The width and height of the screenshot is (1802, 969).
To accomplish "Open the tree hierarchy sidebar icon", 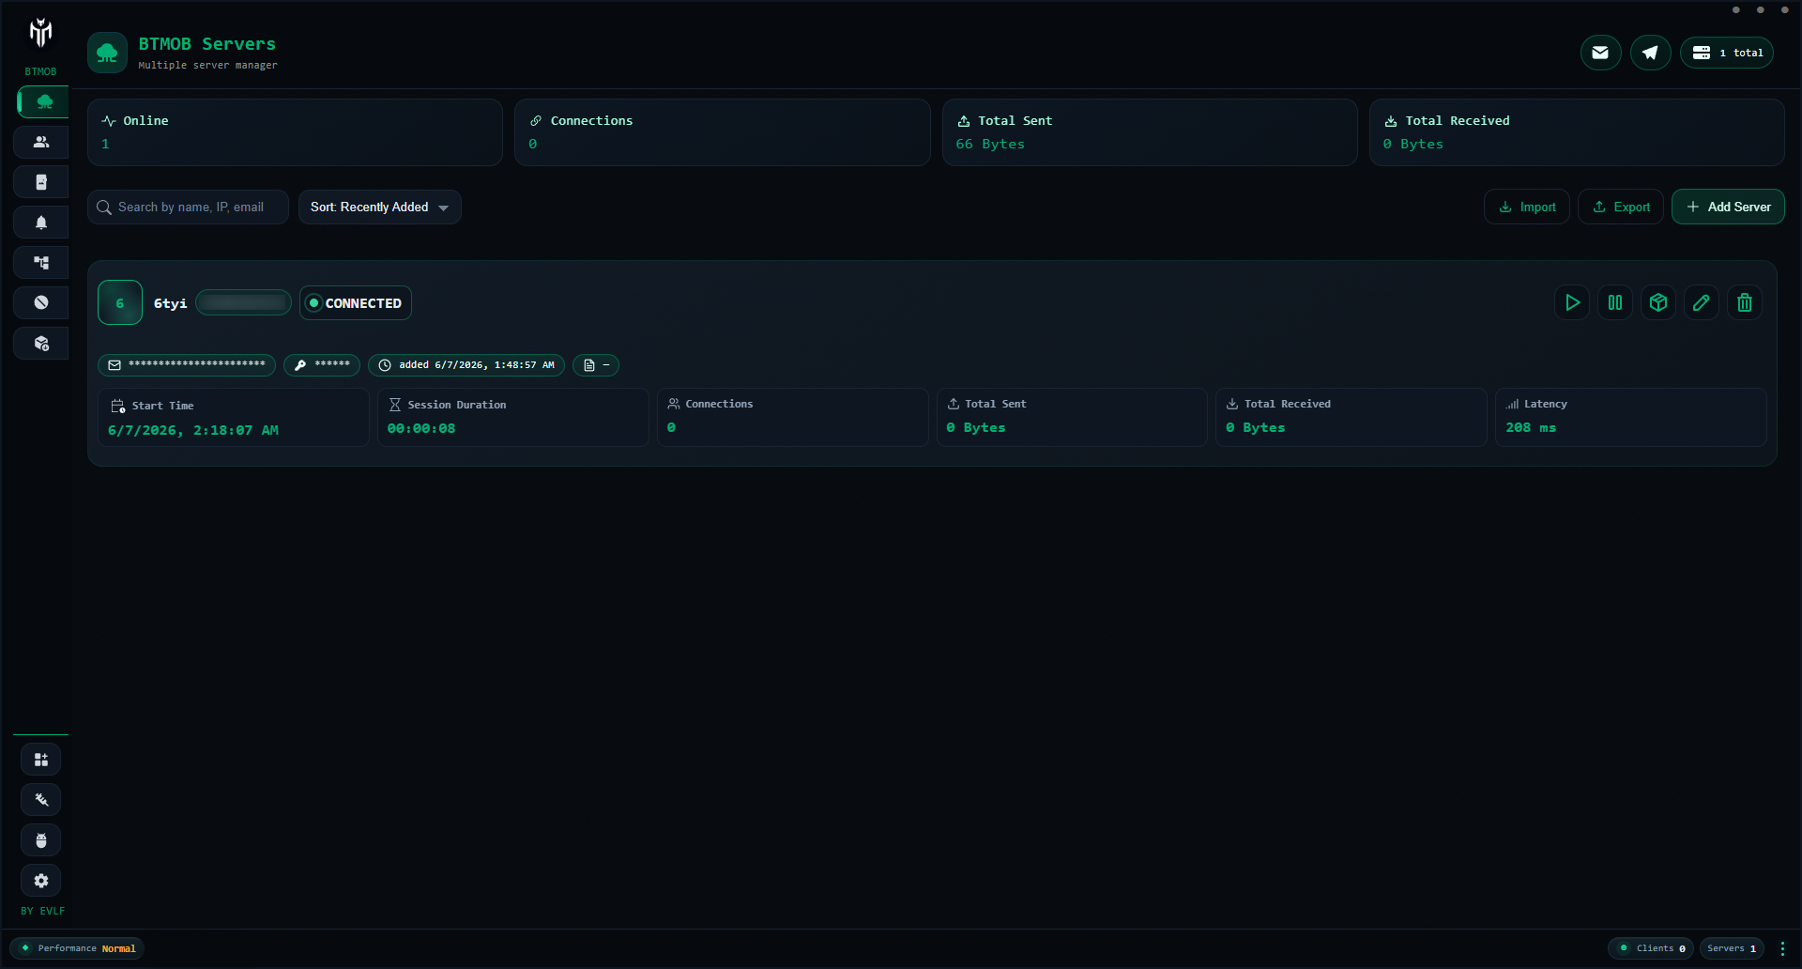I will point(41,263).
